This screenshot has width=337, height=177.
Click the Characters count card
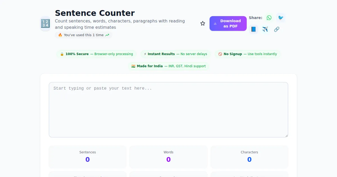pos(249,156)
